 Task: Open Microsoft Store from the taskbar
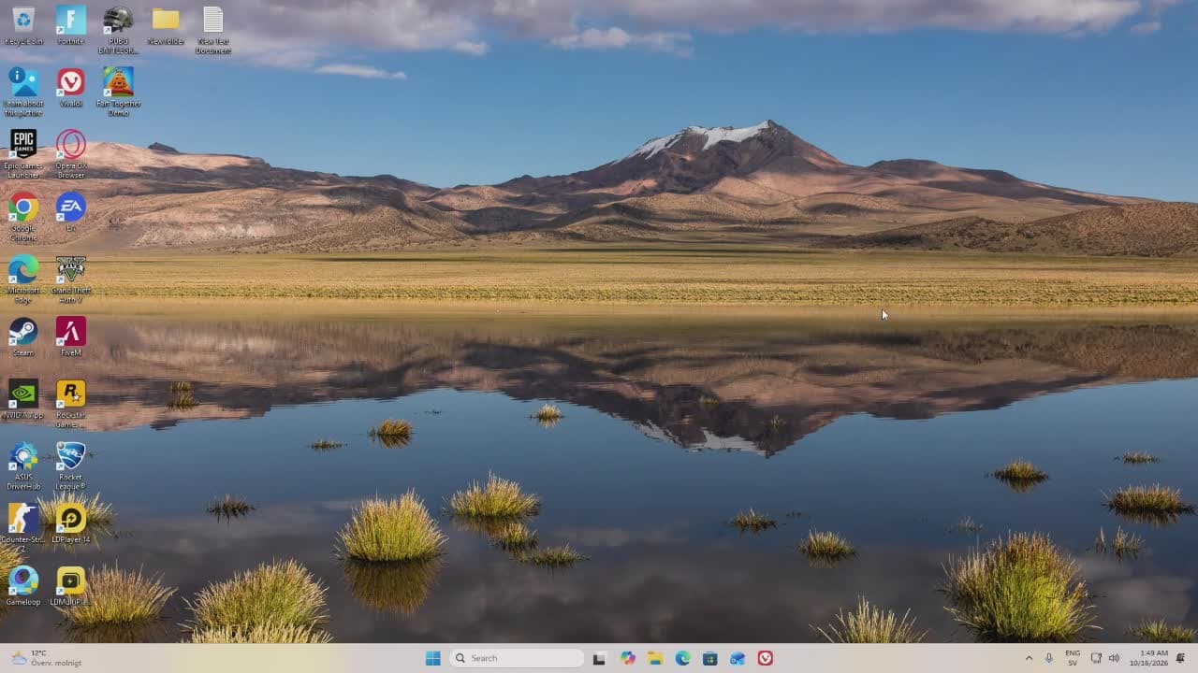[710, 658]
